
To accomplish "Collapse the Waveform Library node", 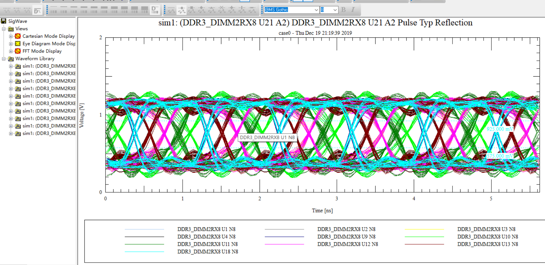I will pos(4,59).
